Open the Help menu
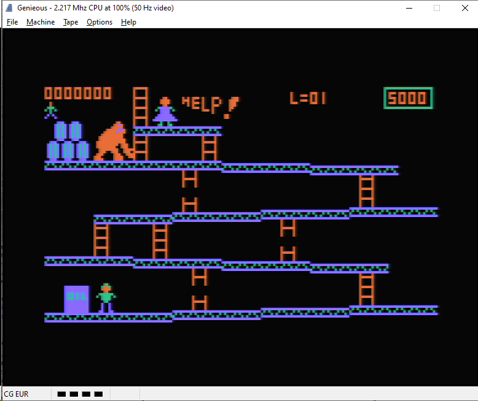478x401 pixels. point(128,22)
